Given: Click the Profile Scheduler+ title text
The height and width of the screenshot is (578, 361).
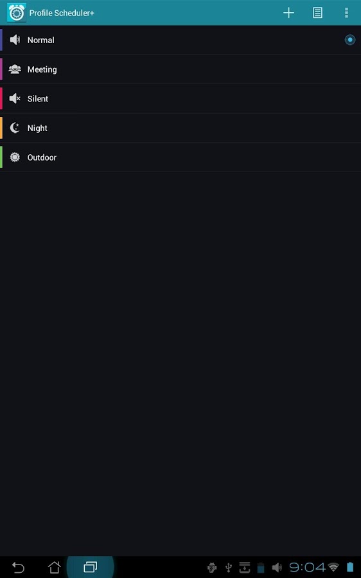Looking at the screenshot, I should (x=62, y=13).
